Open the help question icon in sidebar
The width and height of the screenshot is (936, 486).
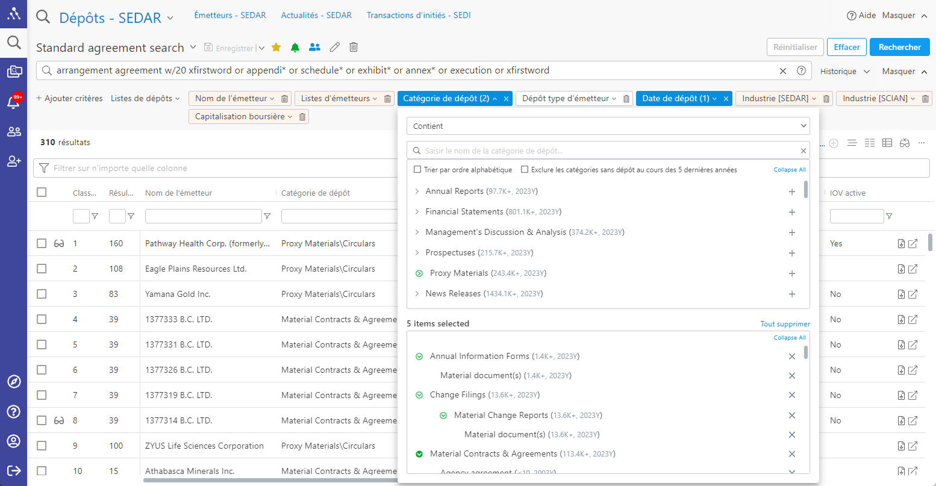tap(13, 411)
